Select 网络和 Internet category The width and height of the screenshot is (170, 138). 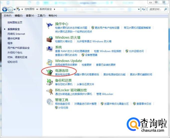(x=16, y=34)
